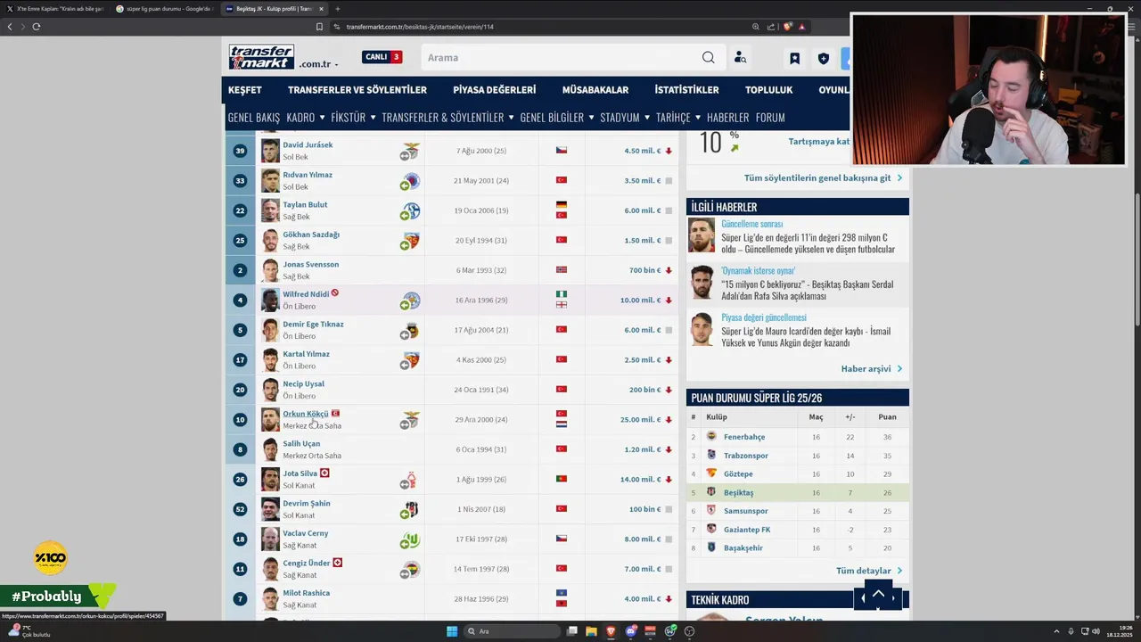The width and height of the screenshot is (1141, 642).
Task: Click Jota Silva's player name
Action: [300, 473]
